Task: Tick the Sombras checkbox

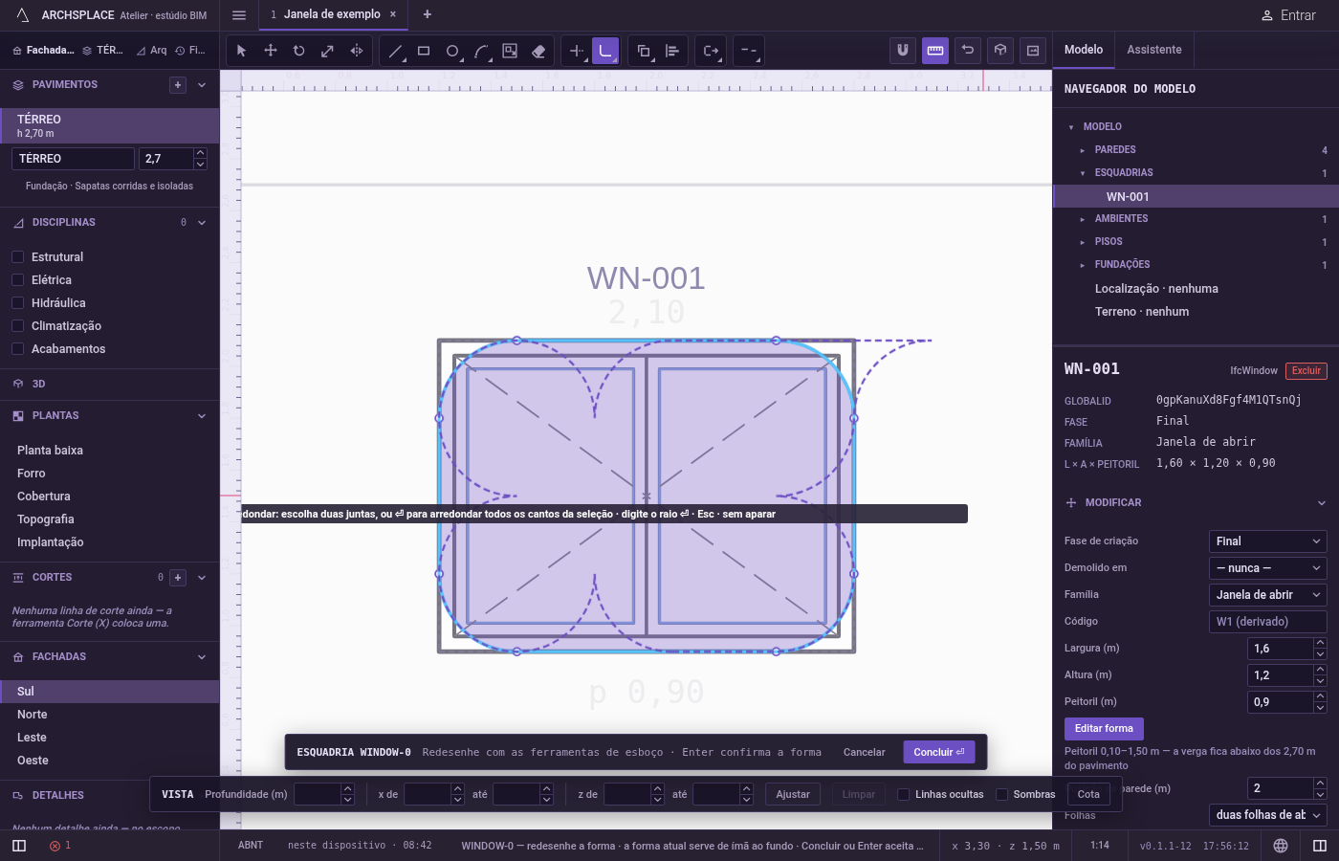Action: 1001,794
